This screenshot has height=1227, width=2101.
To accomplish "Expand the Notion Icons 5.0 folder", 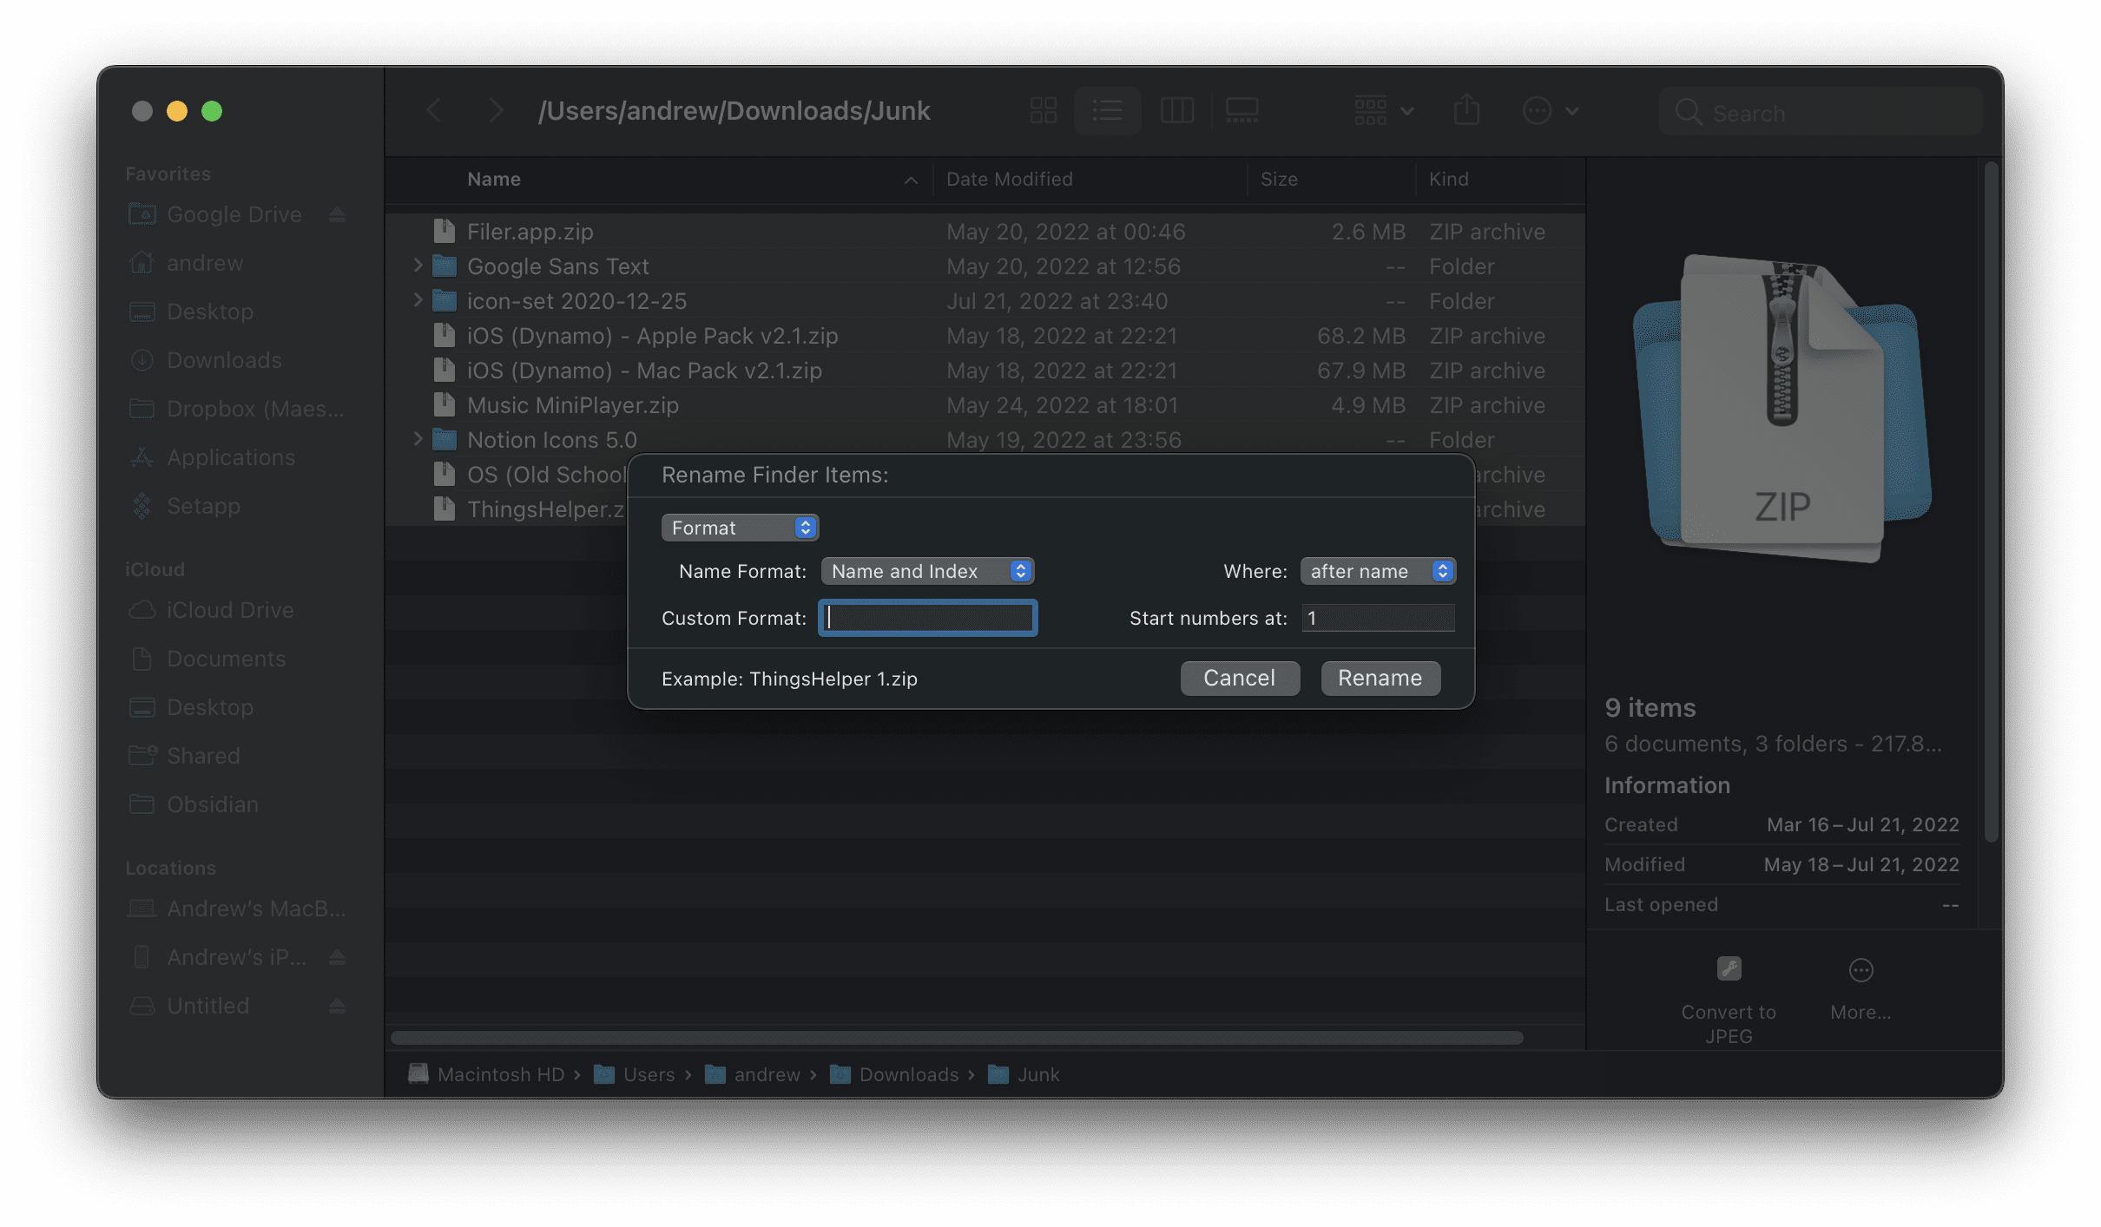I will pyautogui.click(x=418, y=439).
